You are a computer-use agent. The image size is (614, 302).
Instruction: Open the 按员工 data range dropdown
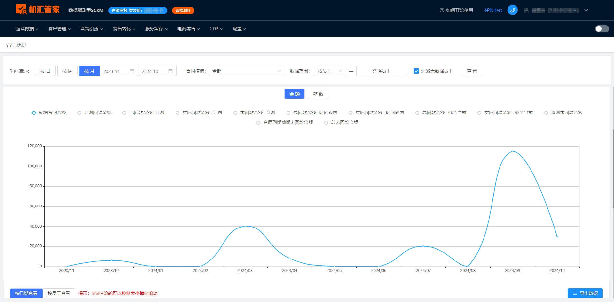tap(330, 71)
